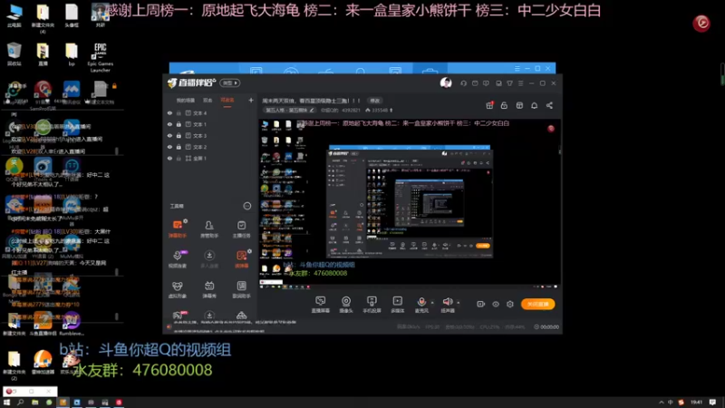Add a 多媒体 multimedia source
This screenshot has height=408, width=725.
[398, 305]
